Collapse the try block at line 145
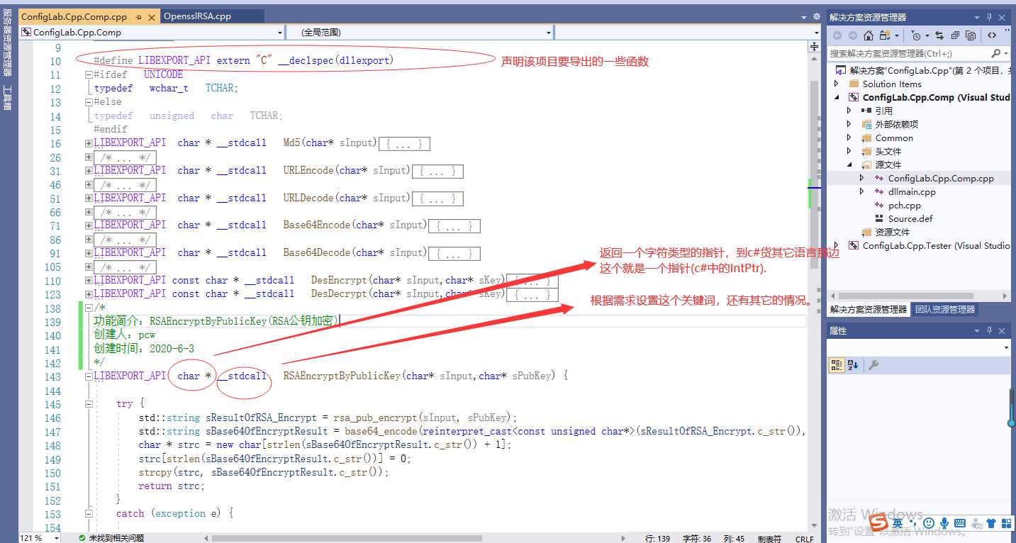 pyautogui.click(x=89, y=403)
